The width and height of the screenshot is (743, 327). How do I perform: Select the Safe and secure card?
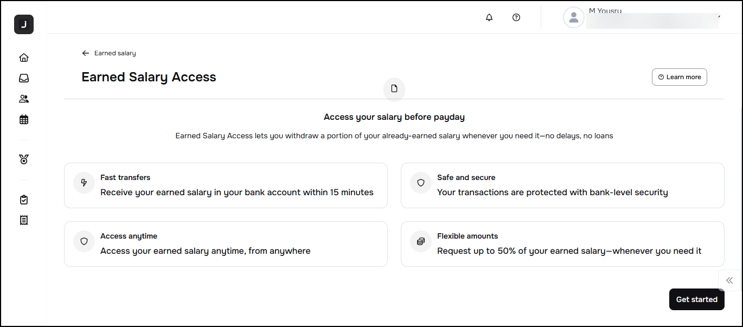point(562,185)
